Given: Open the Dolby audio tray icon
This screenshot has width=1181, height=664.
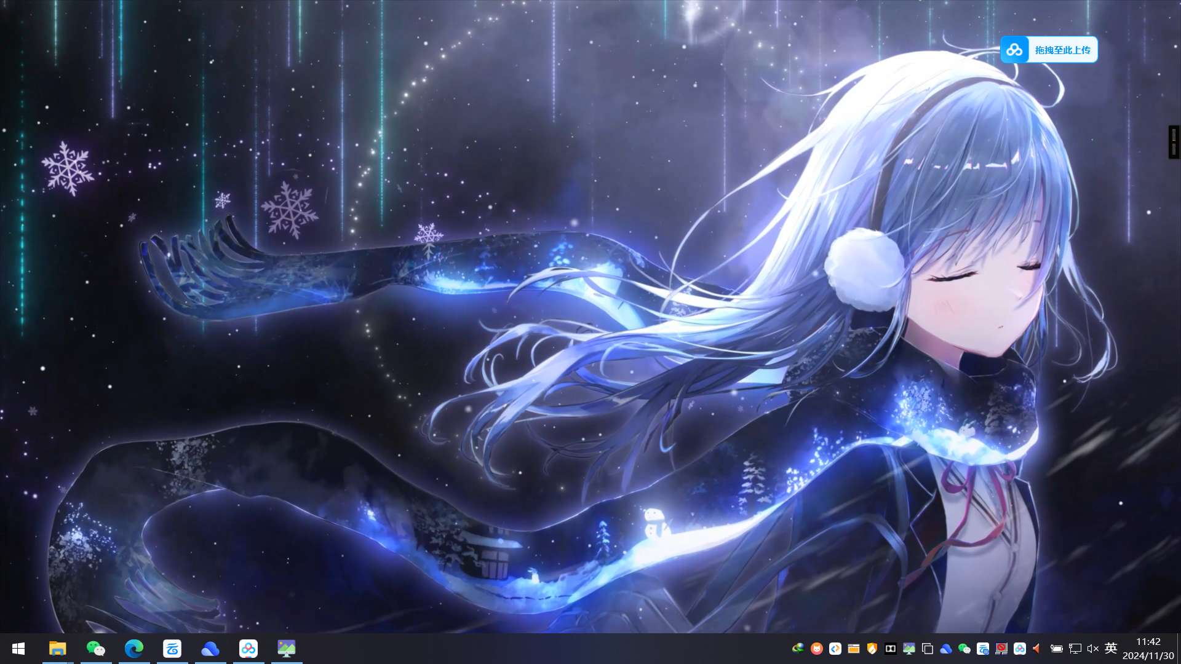Looking at the screenshot, I should (890, 649).
